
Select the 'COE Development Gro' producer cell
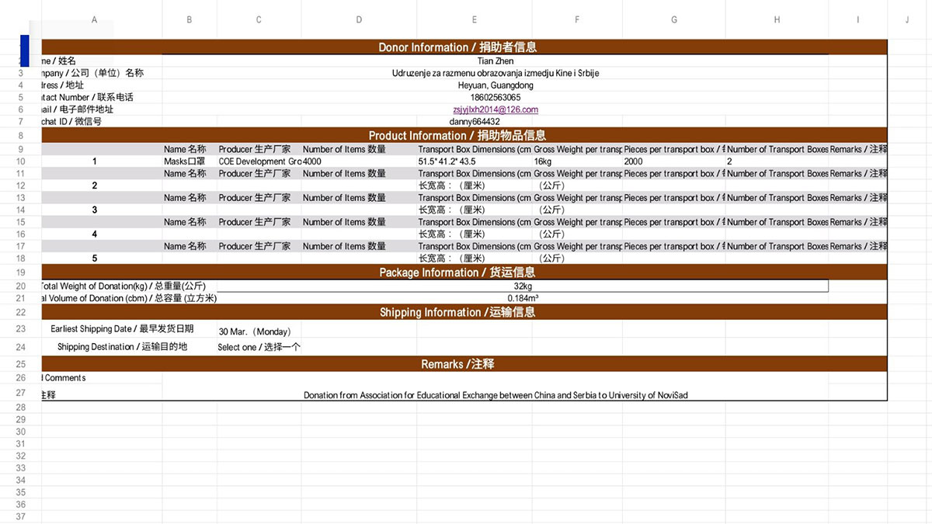point(259,161)
